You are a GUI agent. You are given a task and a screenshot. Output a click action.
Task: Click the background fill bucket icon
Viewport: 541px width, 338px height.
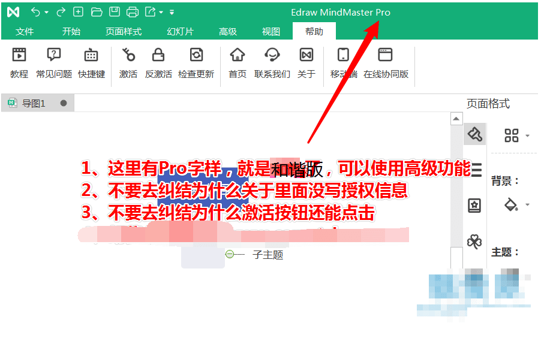511,204
